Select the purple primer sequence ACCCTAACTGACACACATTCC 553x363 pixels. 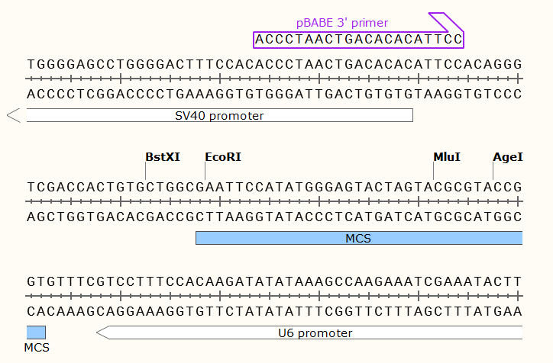(x=358, y=40)
